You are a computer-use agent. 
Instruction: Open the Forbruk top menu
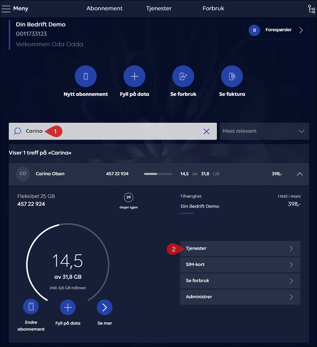click(213, 9)
